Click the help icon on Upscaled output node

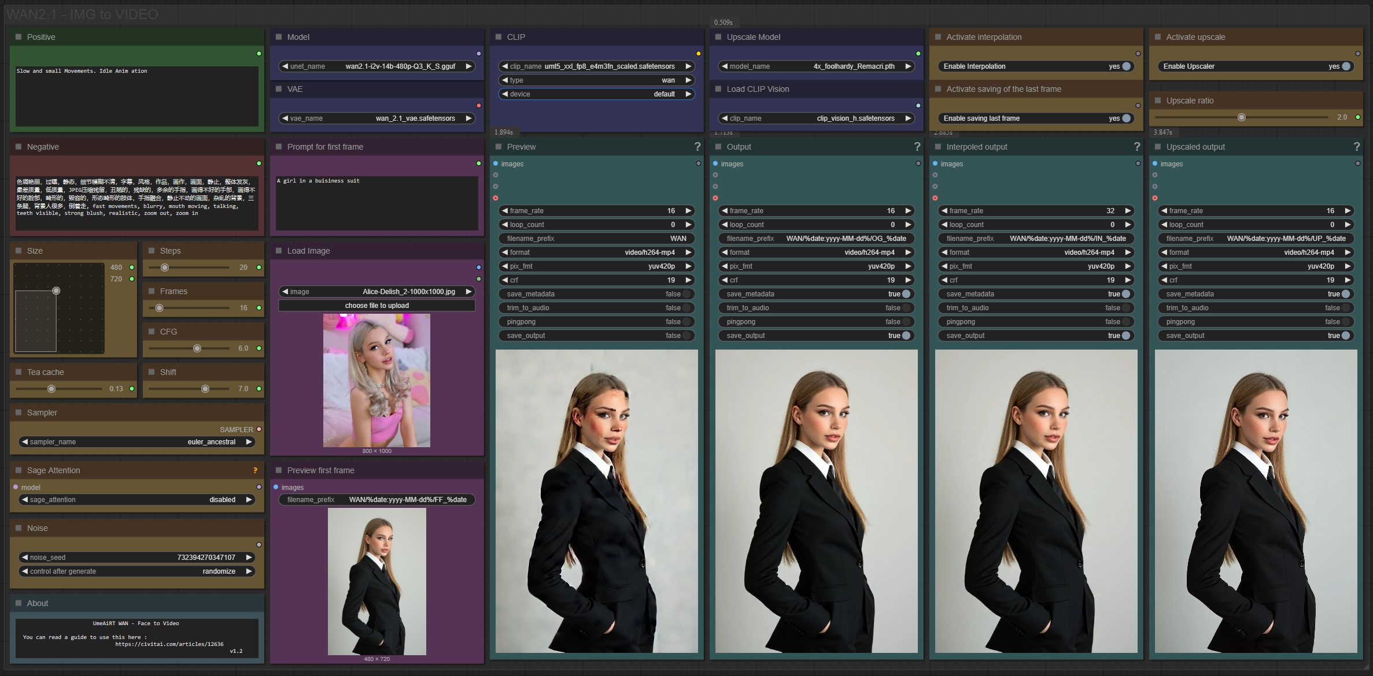[x=1356, y=147]
